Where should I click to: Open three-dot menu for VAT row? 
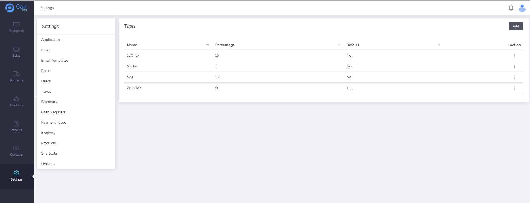click(x=514, y=77)
